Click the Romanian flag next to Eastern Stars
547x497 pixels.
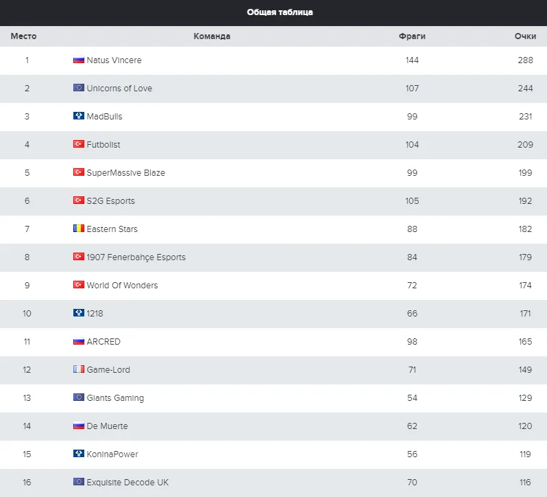click(79, 229)
